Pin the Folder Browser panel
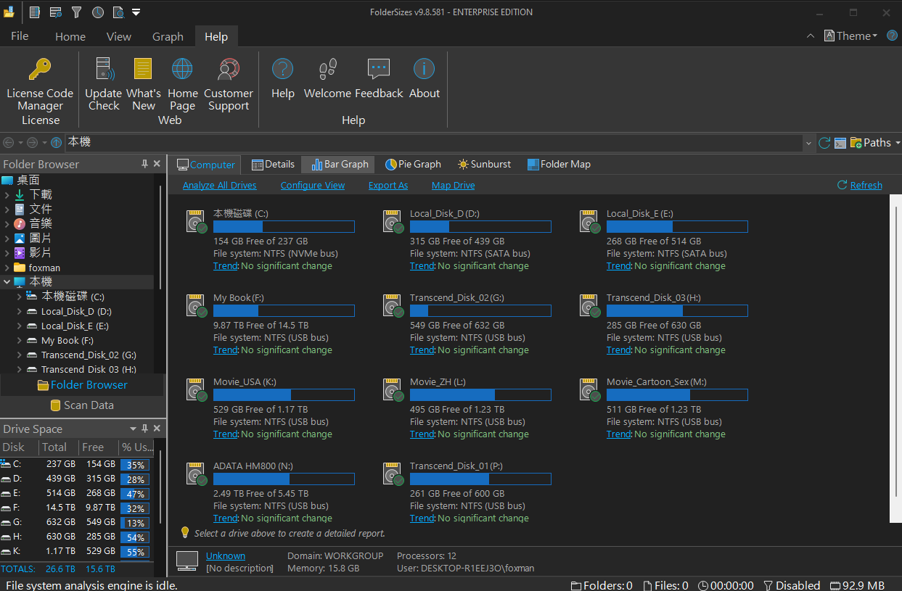This screenshot has width=902, height=591. [145, 165]
